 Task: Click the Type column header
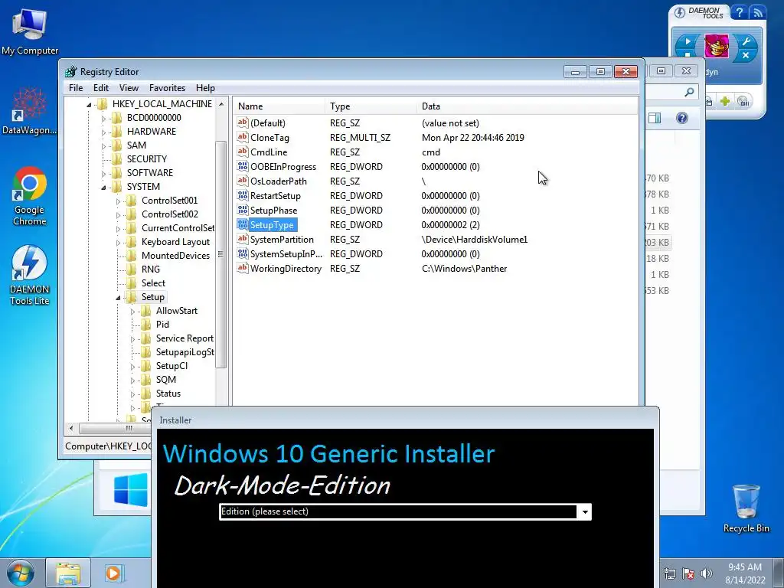point(370,106)
